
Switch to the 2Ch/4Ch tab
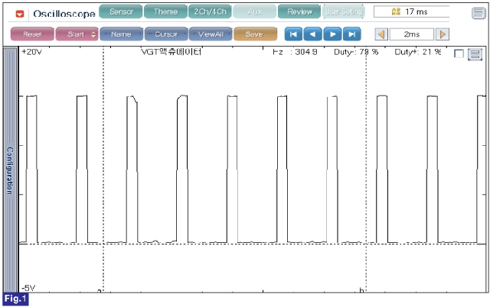[210, 12]
